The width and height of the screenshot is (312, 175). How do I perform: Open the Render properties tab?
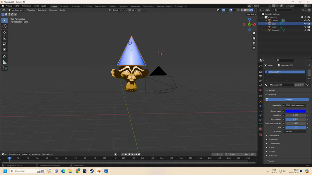260,72
